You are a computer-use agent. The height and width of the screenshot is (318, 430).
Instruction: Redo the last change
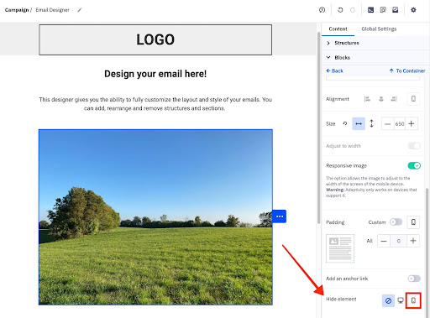click(x=353, y=10)
